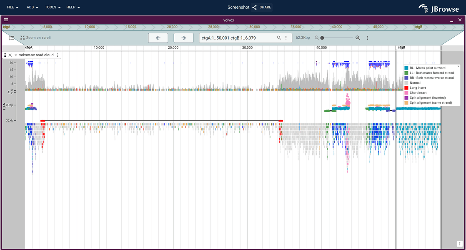
Task: Open the volvox-sv read cloud track menu
Action: click(x=58, y=55)
